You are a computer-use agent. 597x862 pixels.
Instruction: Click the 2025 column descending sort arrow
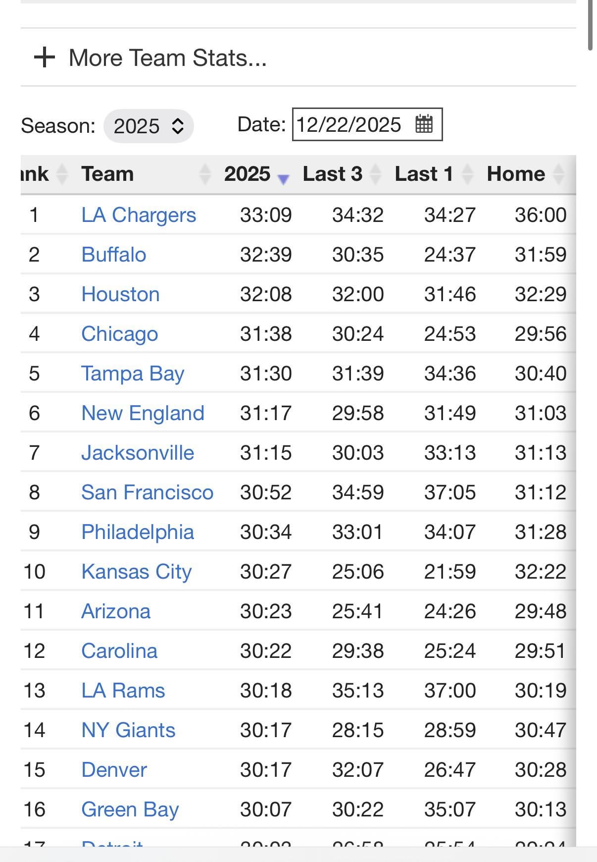283,178
